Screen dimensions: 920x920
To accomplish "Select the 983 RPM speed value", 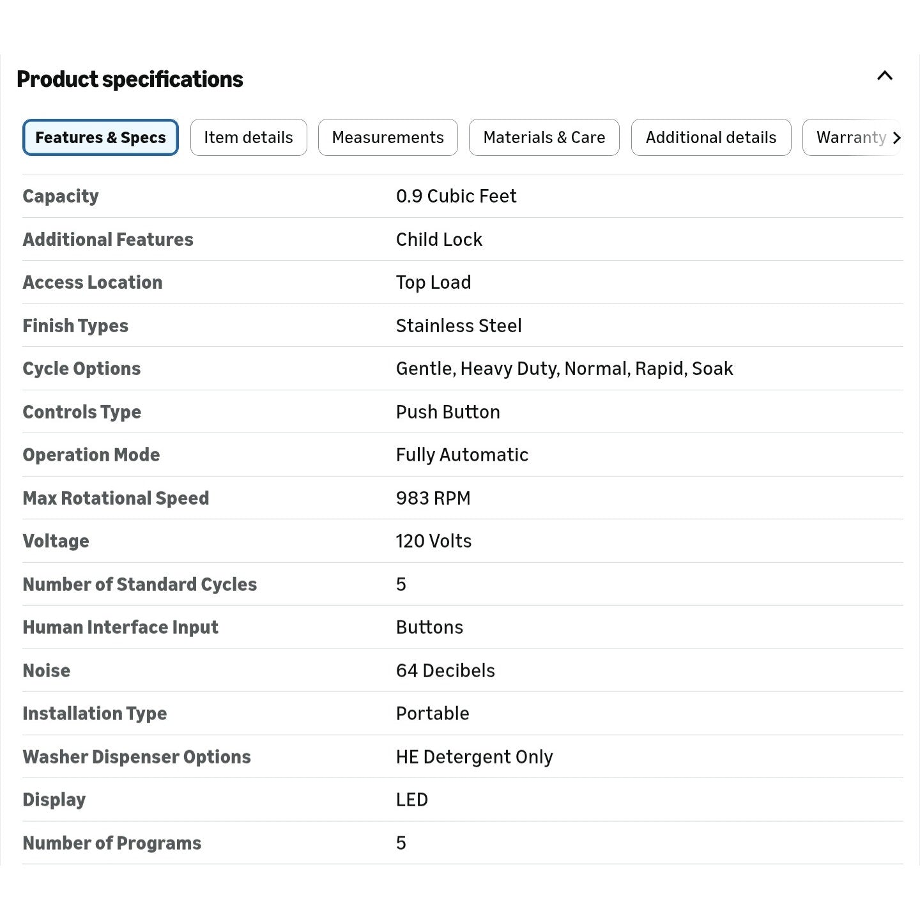I will pyautogui.click(x=433, y=498).
